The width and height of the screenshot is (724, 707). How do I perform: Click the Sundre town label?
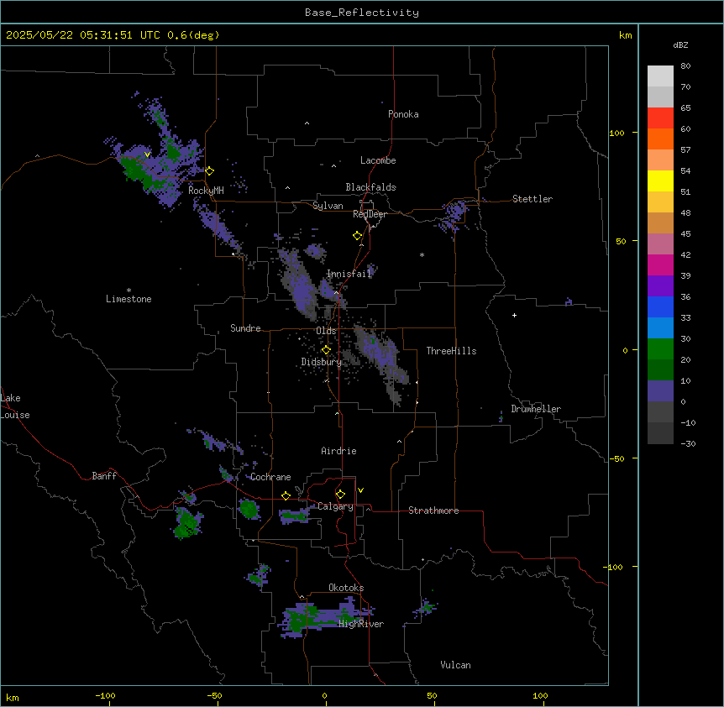pyautogui.click(x=245, y=328)
